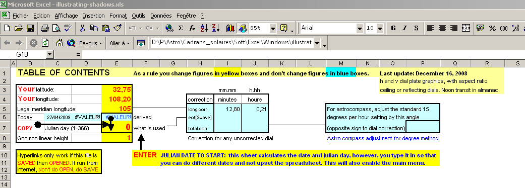Run the ABC spell check
Image resolution: width=525 pixels, height=188 pixels.
click(68, 28)
